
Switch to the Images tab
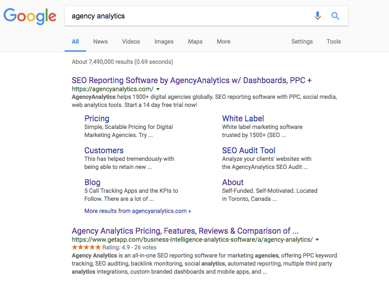164,41
